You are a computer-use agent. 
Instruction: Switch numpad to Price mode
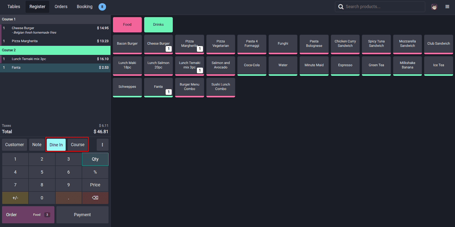(95, 185)
